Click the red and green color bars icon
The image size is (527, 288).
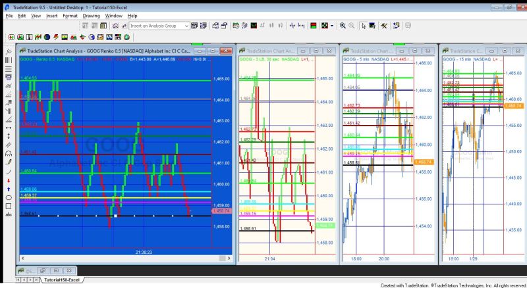314,26
